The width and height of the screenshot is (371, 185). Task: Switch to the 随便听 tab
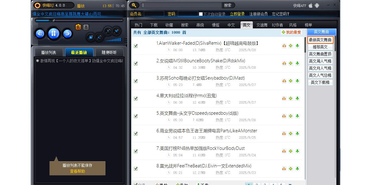pyautogui.click(x=109, y=52)
